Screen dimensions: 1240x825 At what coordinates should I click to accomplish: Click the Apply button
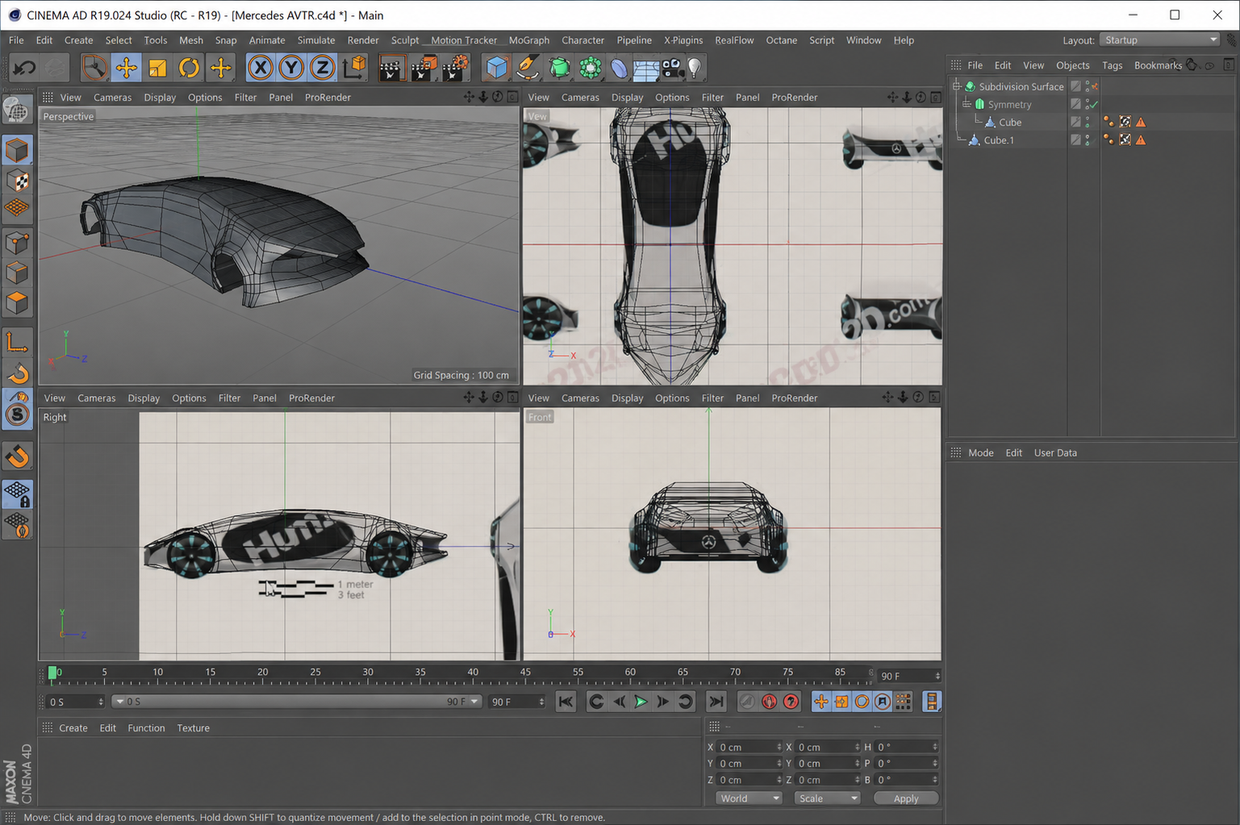tap(906, 798)
